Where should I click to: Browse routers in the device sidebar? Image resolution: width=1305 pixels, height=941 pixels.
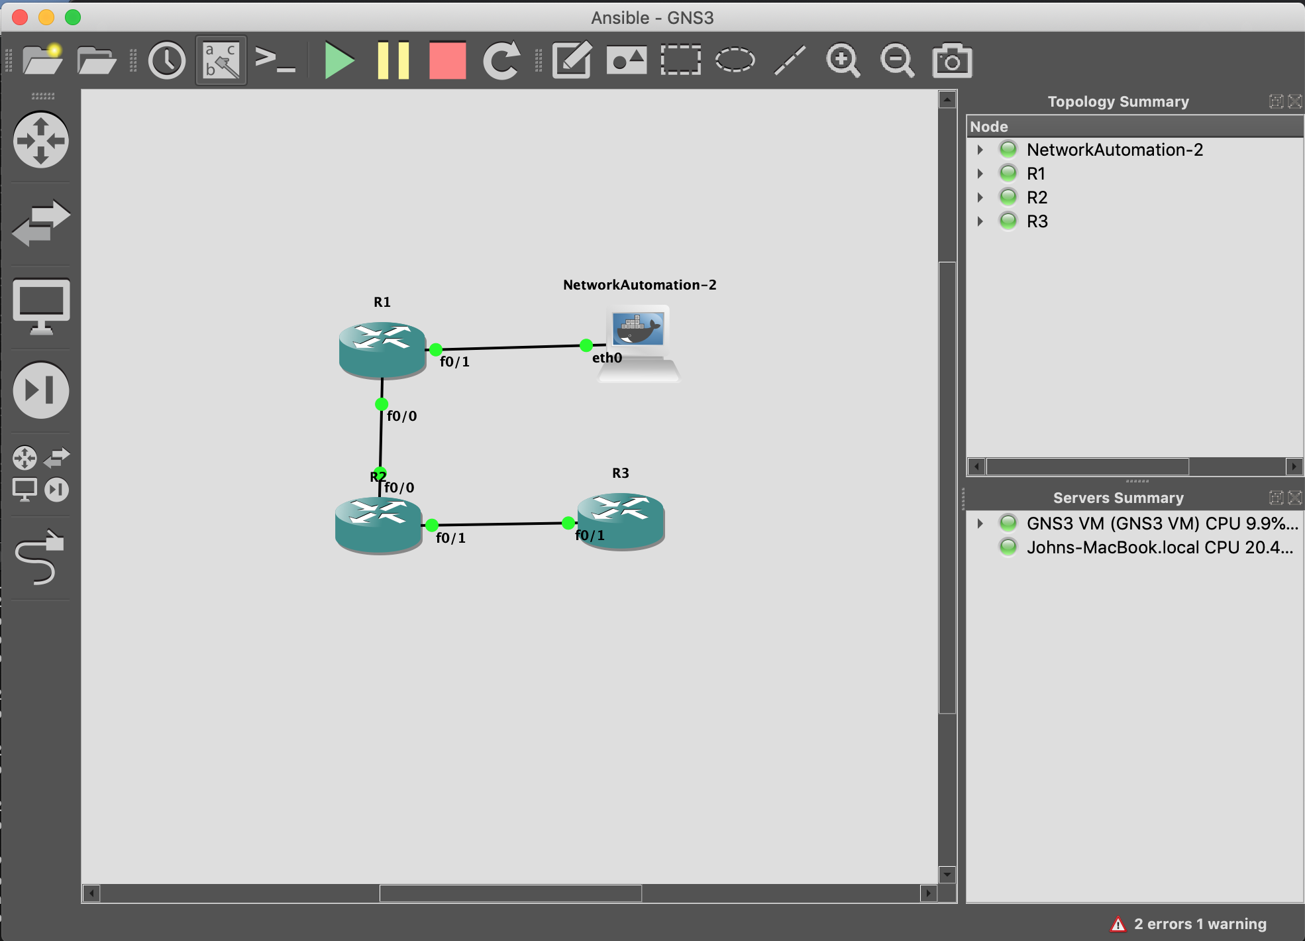coord(41,140)
